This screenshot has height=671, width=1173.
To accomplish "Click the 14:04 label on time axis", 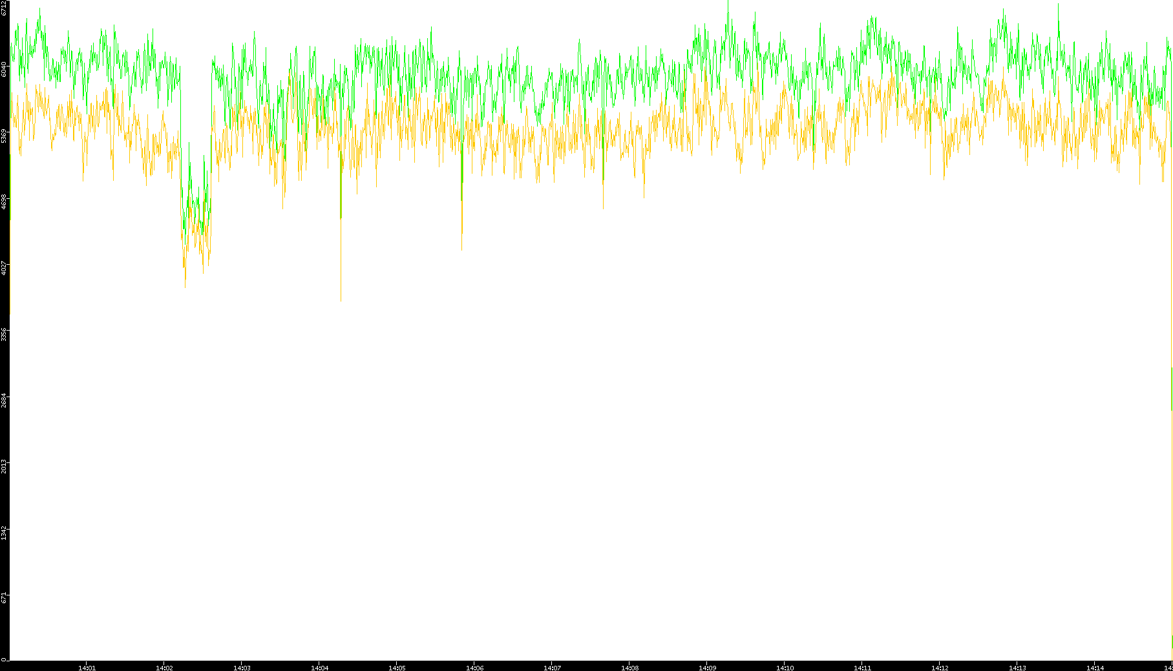I will (319, 667).
